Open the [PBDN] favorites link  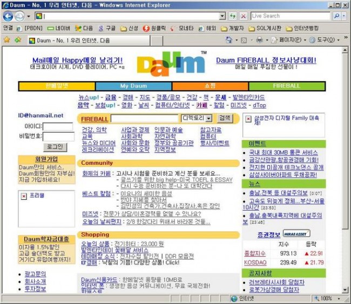[x=30, y=28]
